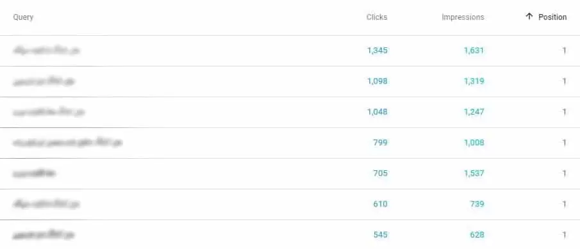The height and width of the screenshot is (249, 580).
Task: Click the 1,319 impressions value
Action: point(474,81)
